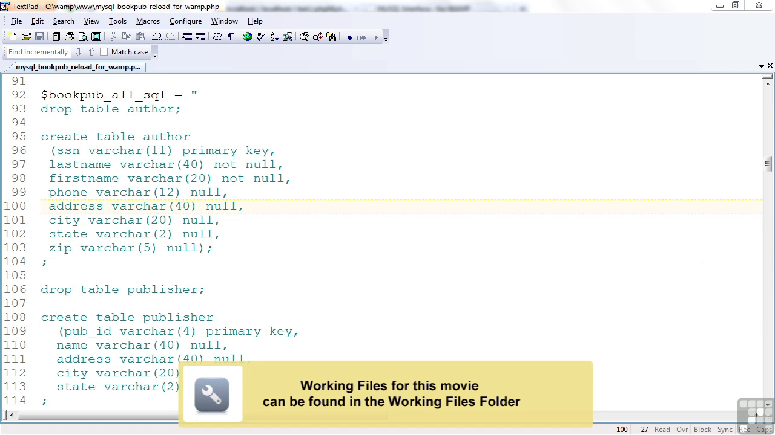Click the Document Properties icon
The height and width of the screenshot is (435, 775).
96,37
